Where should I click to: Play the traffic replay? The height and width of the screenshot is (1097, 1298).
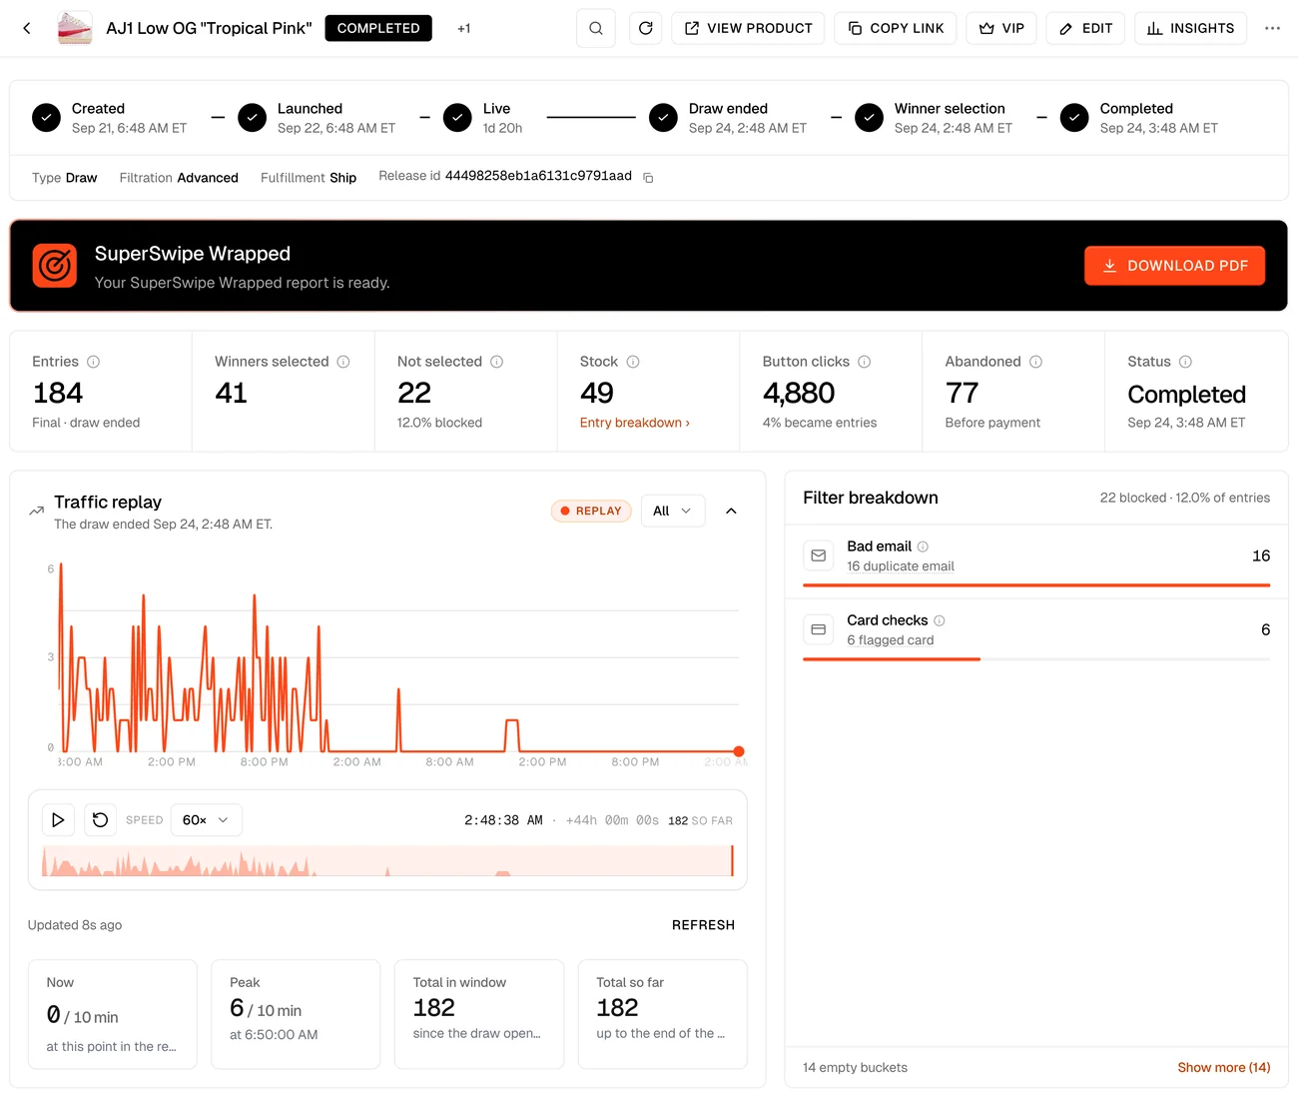point(58,820)
